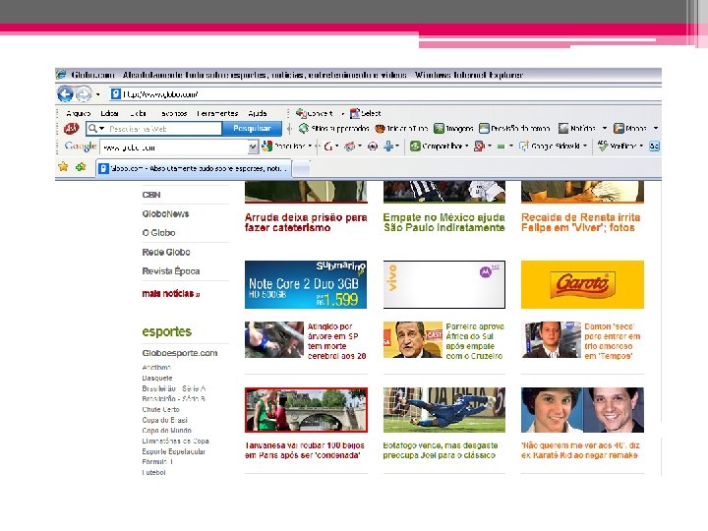Click the Parreira photo thumbnail
The width and height of the screenshot is (708, 531).
pos(412,339)
